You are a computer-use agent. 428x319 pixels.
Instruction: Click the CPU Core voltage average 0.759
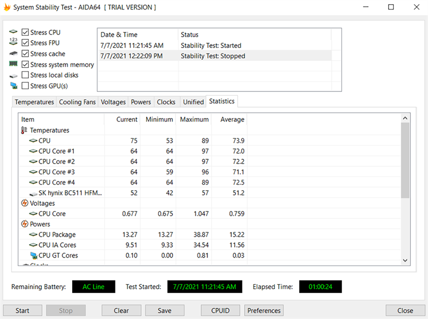coord(236,214)
